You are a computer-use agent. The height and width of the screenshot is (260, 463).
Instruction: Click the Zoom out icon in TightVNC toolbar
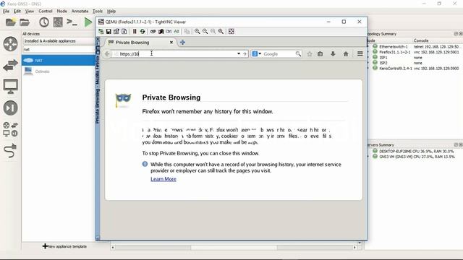(x=205, y=31)
